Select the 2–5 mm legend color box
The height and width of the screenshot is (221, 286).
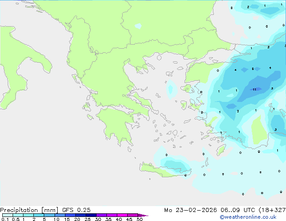pos(39,215)
